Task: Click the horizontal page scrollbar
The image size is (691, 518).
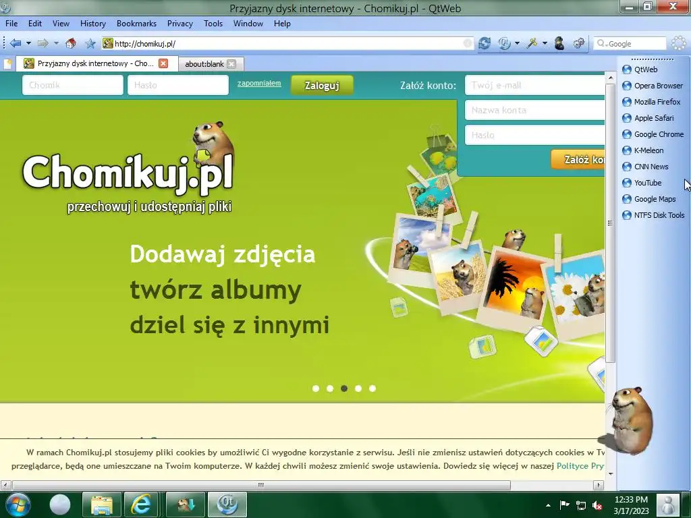Action: [x=261, y=485]
